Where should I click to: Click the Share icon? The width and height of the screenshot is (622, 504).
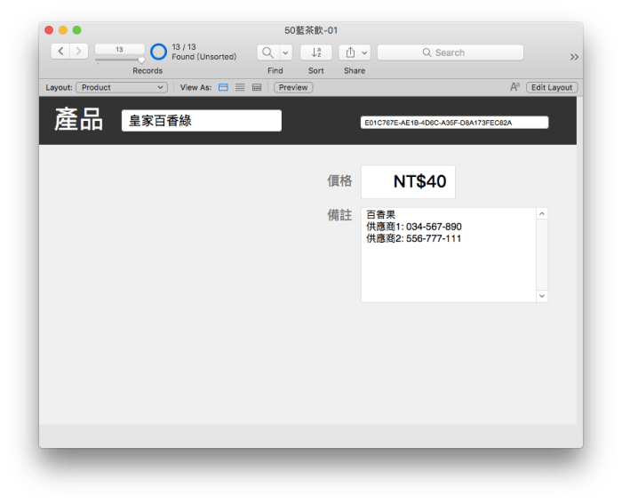(348, 52)
